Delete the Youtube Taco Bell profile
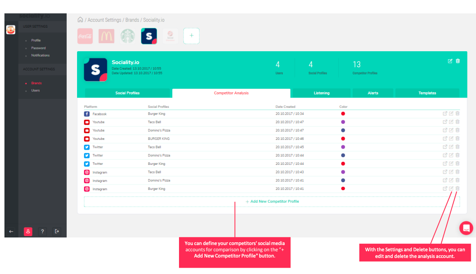Viewport: 476px width, 274px height. (457, 122)
